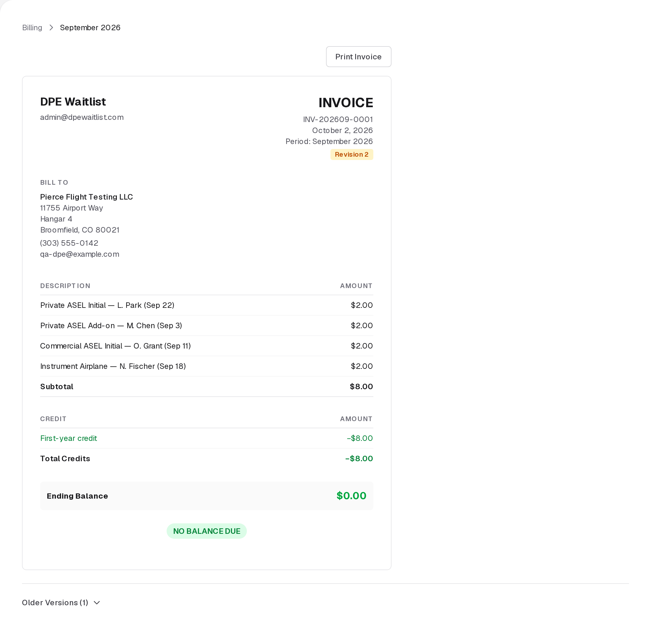Click Private ASEL Add-on M. Chen row
Screen dimensions: 651x630
pos(206,325)
